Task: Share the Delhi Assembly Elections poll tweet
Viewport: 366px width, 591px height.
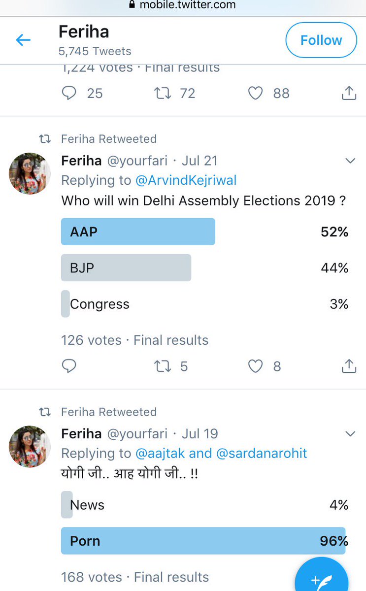Action: point(349,366)
